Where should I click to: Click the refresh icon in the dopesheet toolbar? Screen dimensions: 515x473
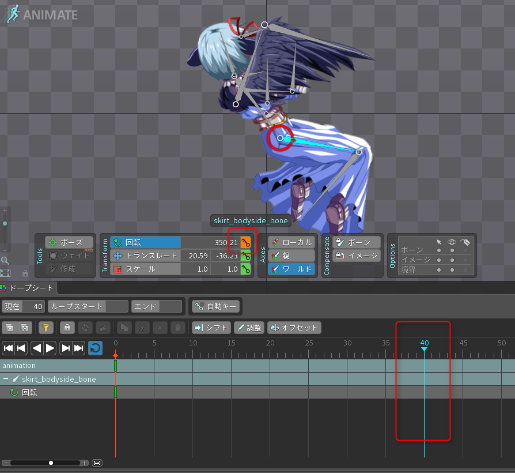pos(85,328)
